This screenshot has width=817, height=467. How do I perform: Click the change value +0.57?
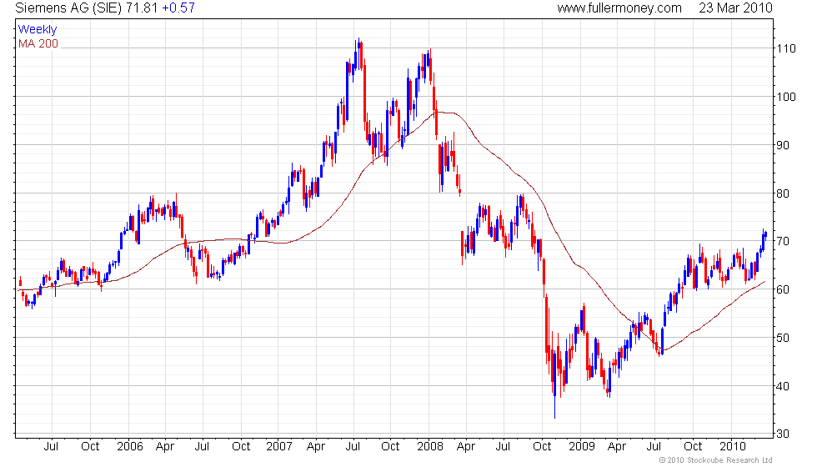tap(178, 8)
